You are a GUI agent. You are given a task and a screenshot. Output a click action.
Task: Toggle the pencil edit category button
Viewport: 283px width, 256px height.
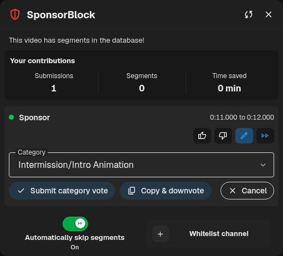244,136
